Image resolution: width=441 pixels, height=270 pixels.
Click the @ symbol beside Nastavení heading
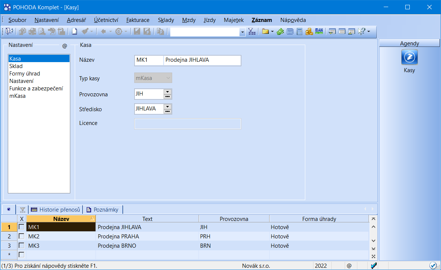coord(65,46)
